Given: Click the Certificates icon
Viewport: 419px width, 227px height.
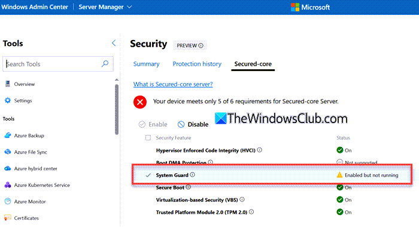Looking at the screenshot, I should tap(7, 217).
